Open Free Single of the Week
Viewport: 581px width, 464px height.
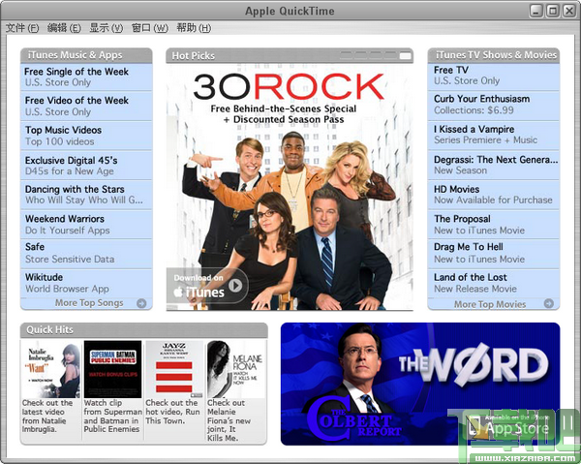86,77
